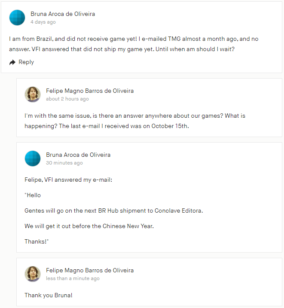This screenshot has height=308, width=284.
Task: Click Bruna's blue avatar on the top comment
Action: (17, 18)
